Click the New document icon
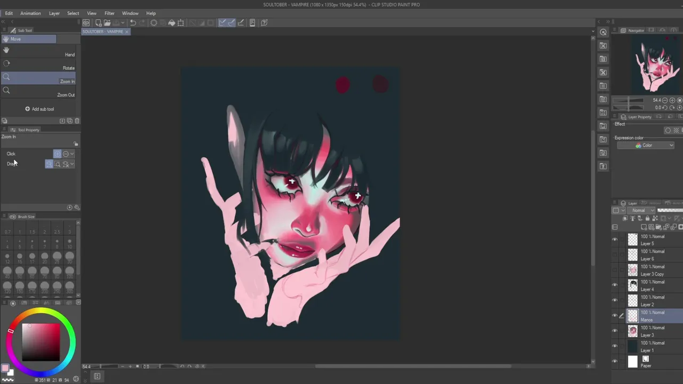Screen dimensions: 683x384 click(98, 23)
